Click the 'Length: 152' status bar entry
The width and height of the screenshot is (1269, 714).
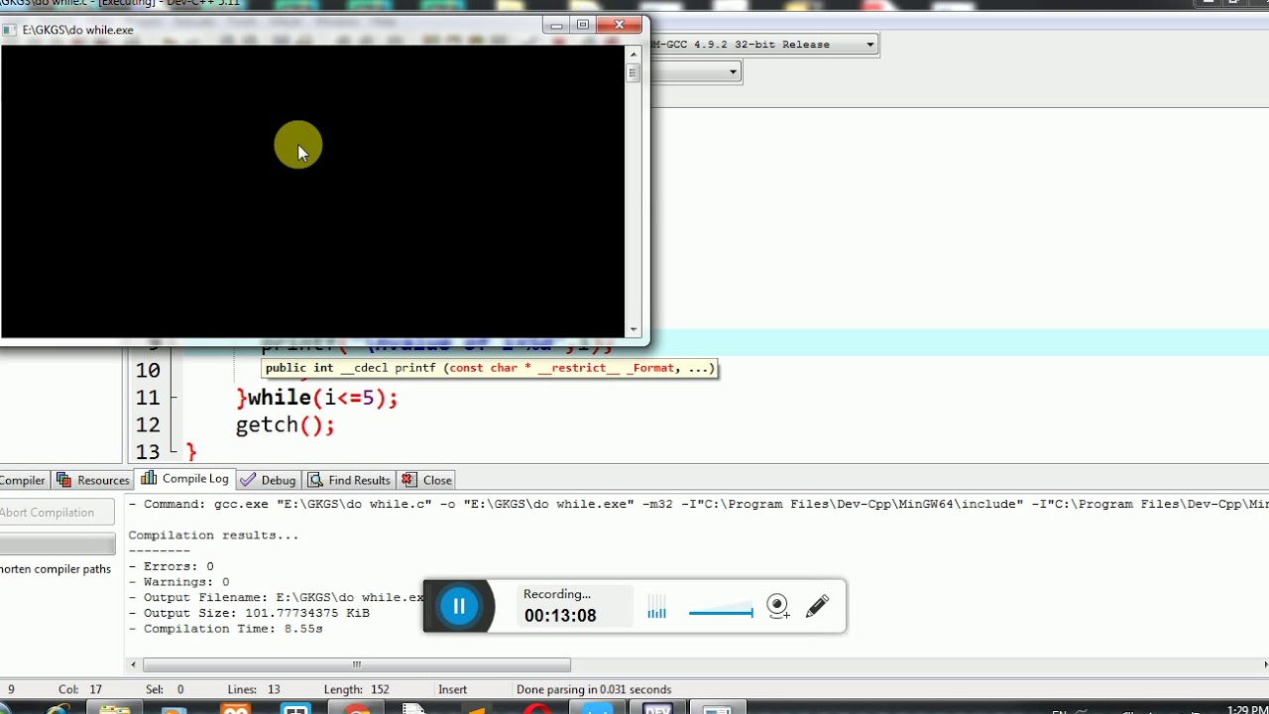coord(356,689)
